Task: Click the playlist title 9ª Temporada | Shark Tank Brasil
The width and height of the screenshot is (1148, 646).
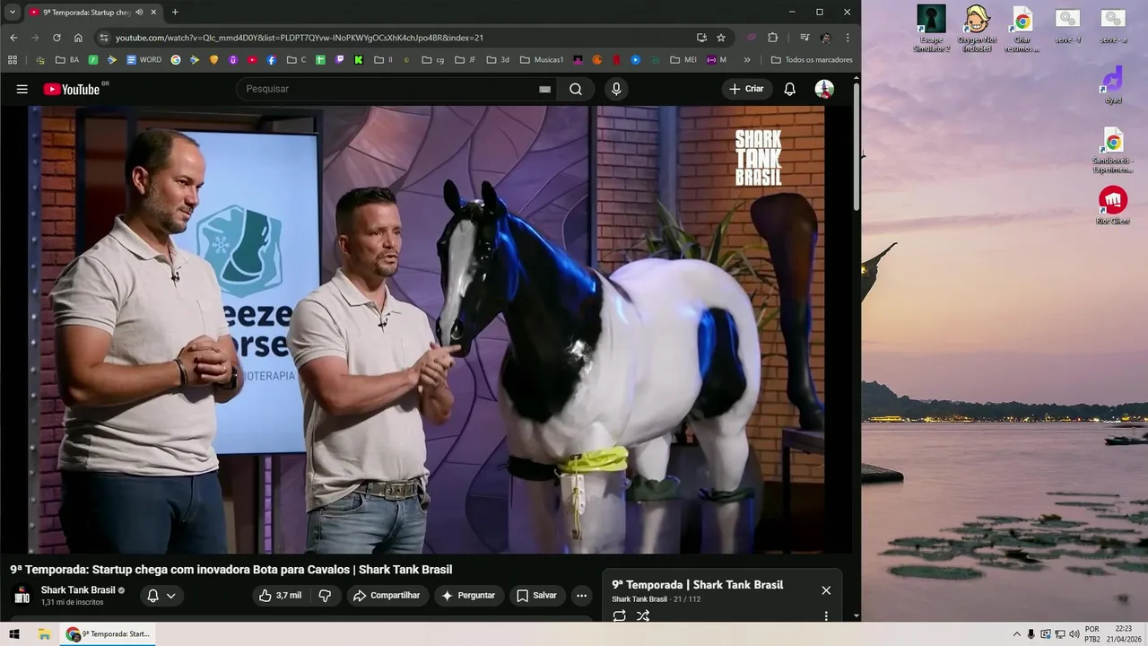Action: point(698,585)
